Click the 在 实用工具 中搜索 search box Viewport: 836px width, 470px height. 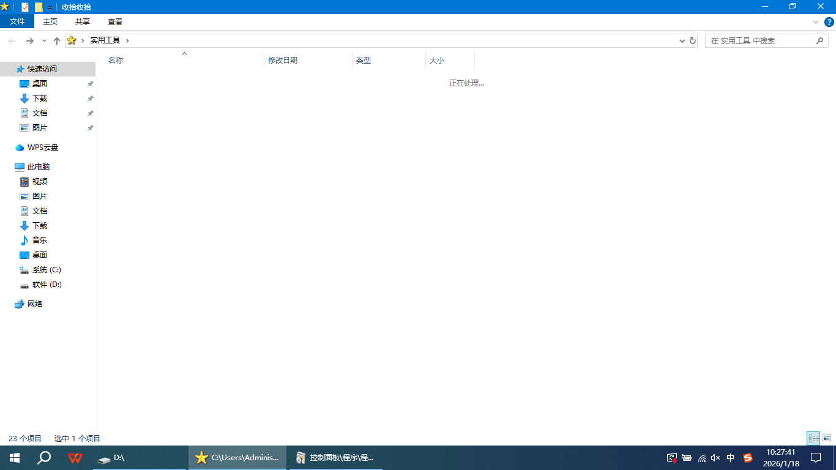tap(759, 40)
